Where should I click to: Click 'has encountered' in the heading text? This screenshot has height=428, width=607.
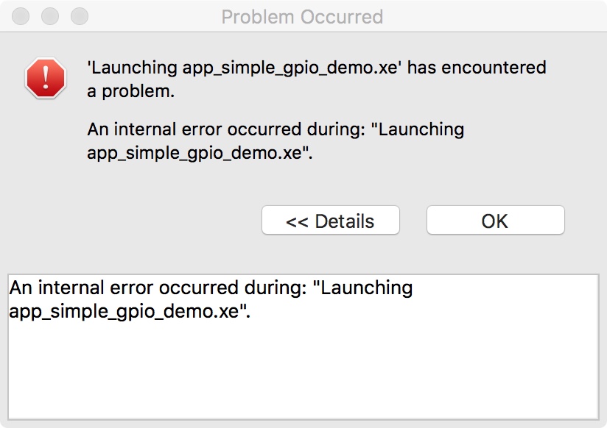pos(477,68)
